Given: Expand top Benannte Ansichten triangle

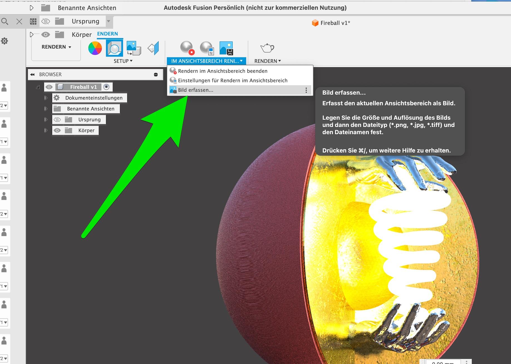Looking at the screenshot, I should (x=32, y=8).
